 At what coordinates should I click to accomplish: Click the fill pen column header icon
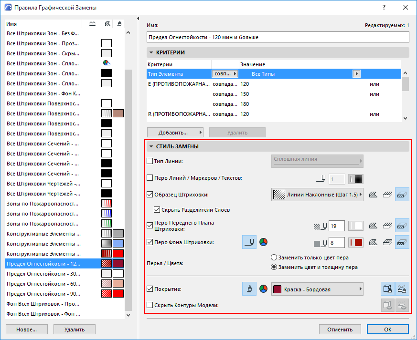coord(107,24)
